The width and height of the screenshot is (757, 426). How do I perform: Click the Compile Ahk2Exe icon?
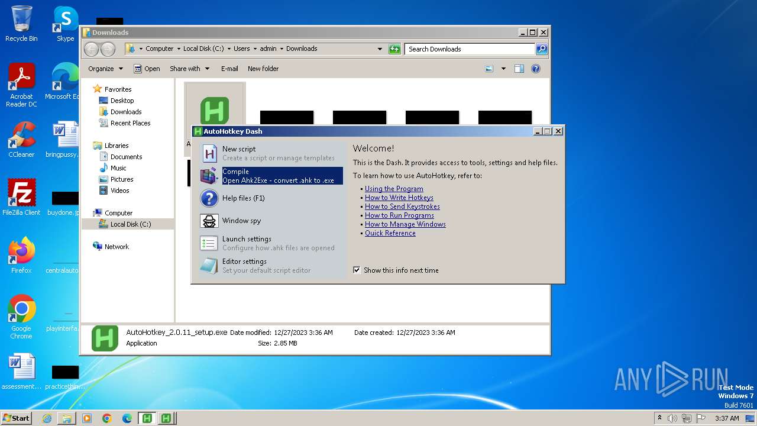pos(209,176)
